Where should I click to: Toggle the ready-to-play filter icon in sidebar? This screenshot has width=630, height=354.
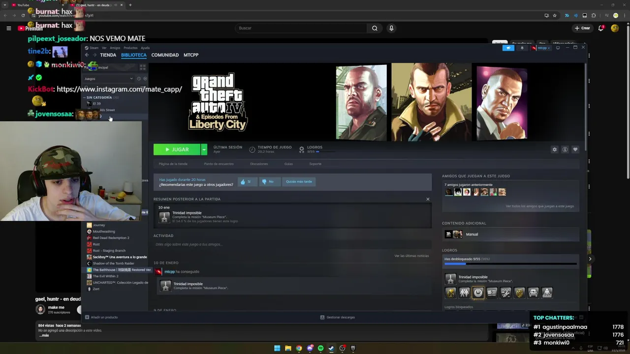click(145, 79)
